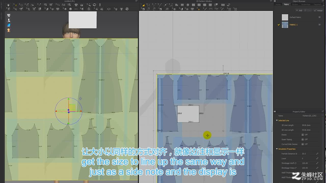
Task: Click the Shrinkage Warp value field
Action: [x=308, y=168]
